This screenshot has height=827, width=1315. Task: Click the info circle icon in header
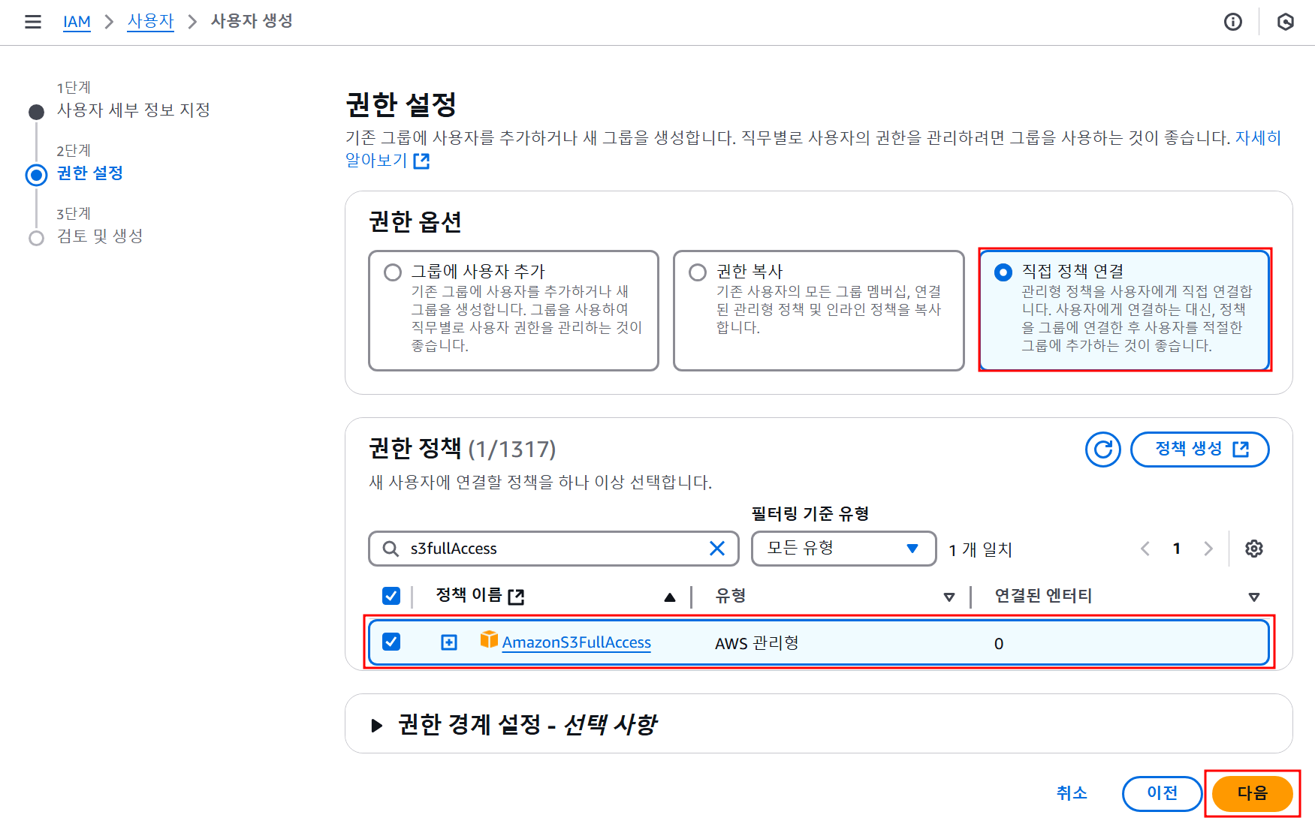[x=1232, y=22]
